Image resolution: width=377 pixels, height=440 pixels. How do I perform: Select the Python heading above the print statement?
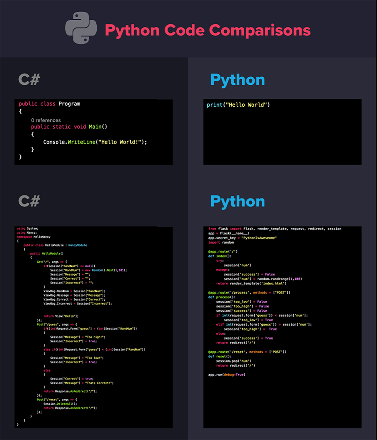pos(238,79)
